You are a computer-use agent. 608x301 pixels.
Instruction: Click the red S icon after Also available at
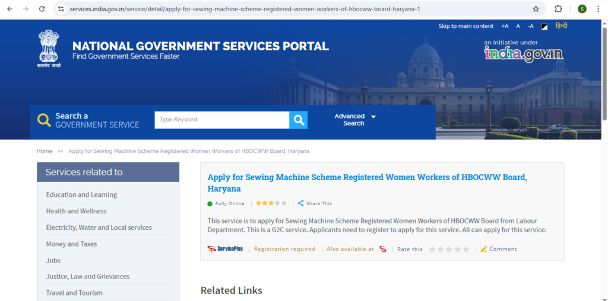click(x=383, y=249)
